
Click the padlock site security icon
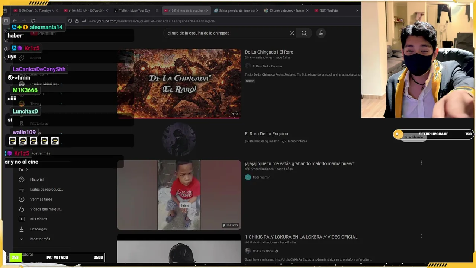77,21
